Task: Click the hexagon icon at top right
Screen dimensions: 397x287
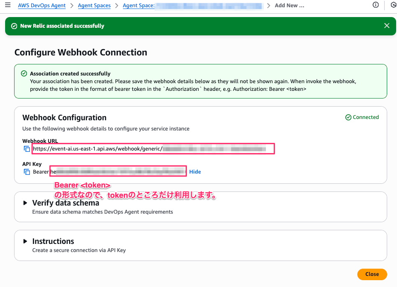Action: (x=393, y=5)
